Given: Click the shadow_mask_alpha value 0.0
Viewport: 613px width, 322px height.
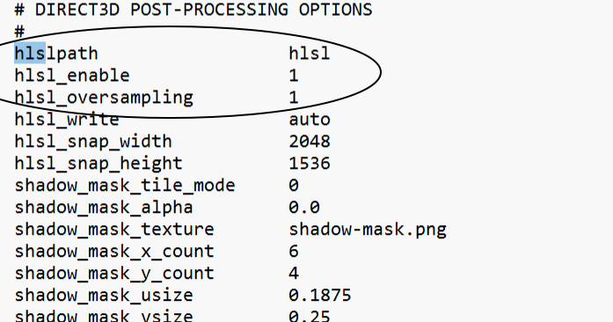Looking at the screenshot, I should (x=304, y=207).
